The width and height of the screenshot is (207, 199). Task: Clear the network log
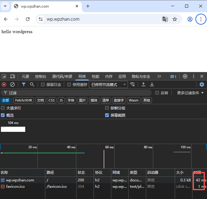coord(12,84)
